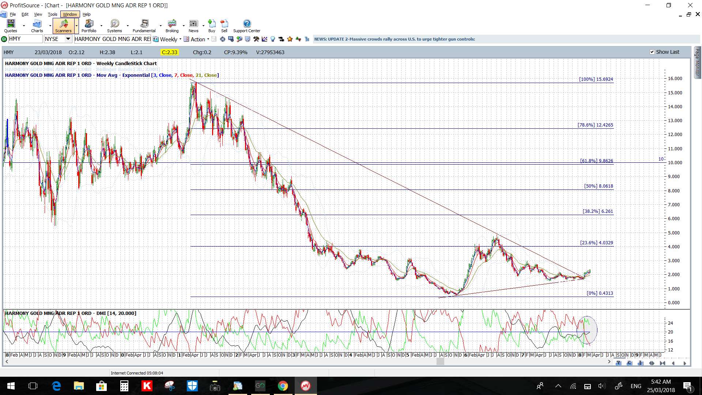Viewport: 702px width, 395px height.
Task: Expand the Broking dropdown arrow
Action: (184, 26)
